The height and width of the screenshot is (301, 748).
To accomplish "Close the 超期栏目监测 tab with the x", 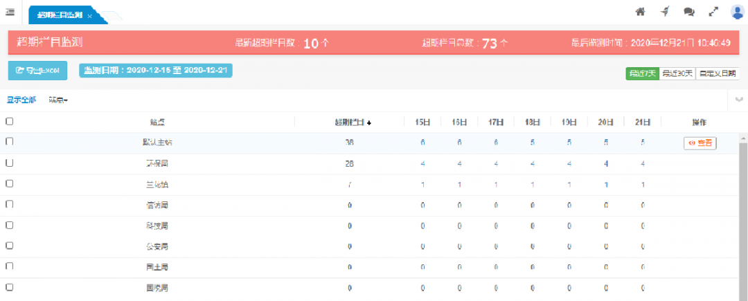I will point(90,16).
